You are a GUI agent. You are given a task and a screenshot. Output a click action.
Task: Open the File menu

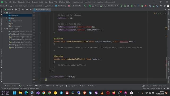pos(6,2)
